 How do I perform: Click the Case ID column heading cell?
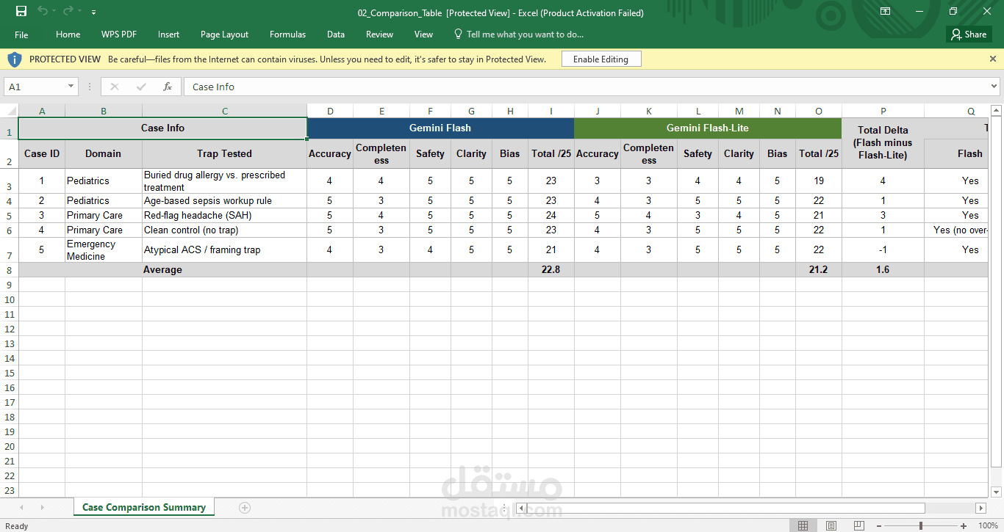click(x=42, y=153)
